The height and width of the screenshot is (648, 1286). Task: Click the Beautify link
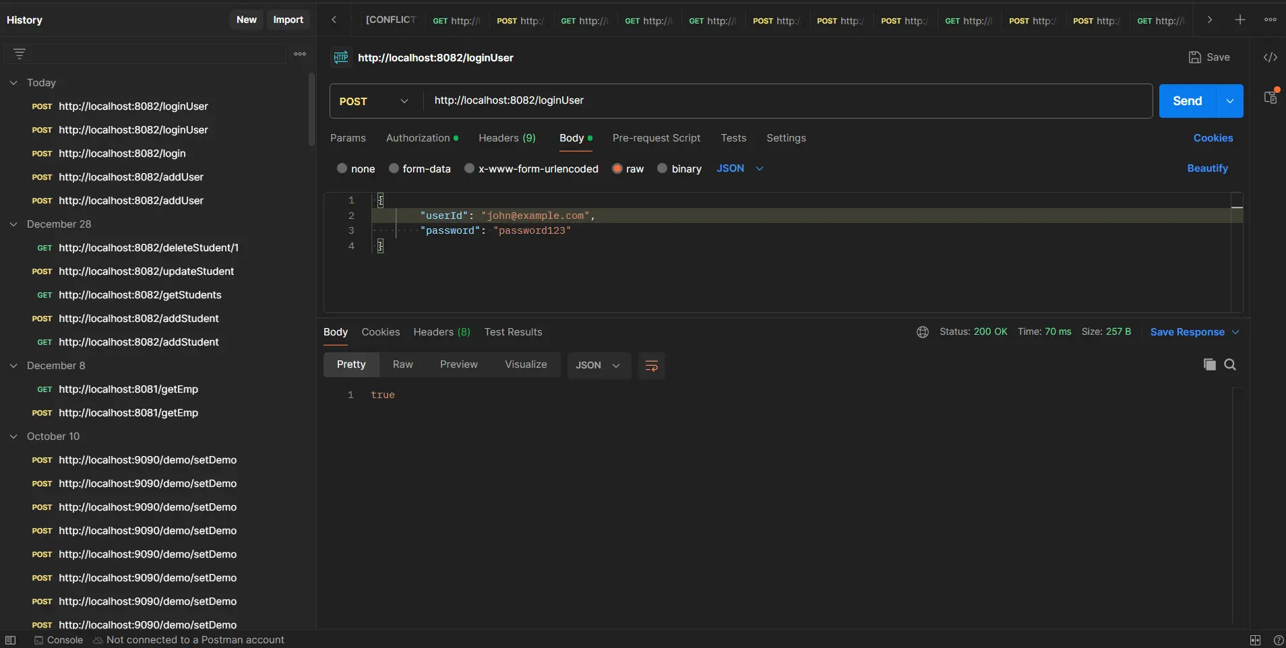pos(1208,168)
